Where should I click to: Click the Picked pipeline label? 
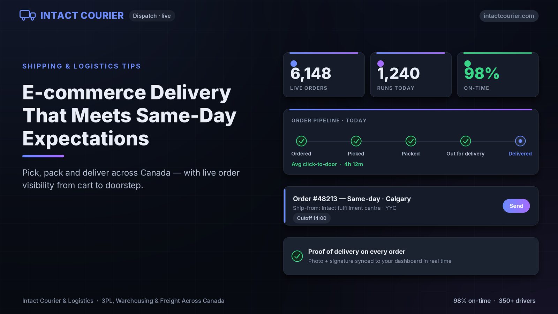click(x=356, y=154)
